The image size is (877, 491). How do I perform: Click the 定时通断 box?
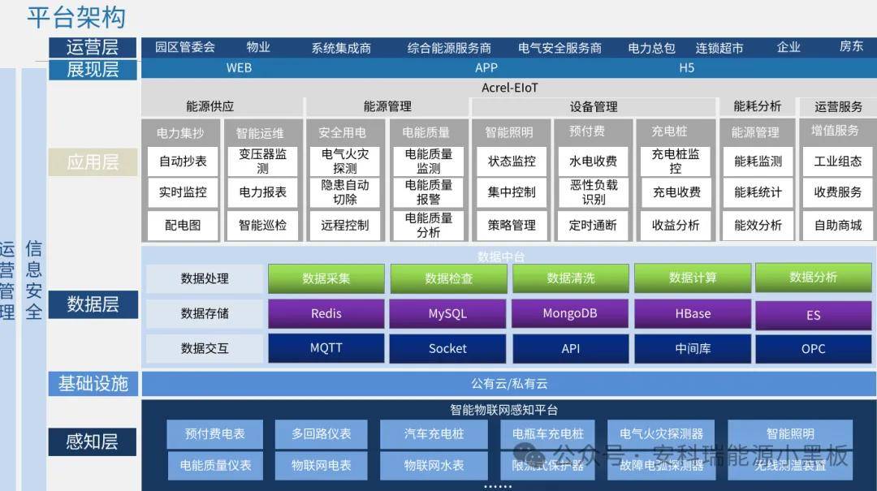[x=593, y=225]
